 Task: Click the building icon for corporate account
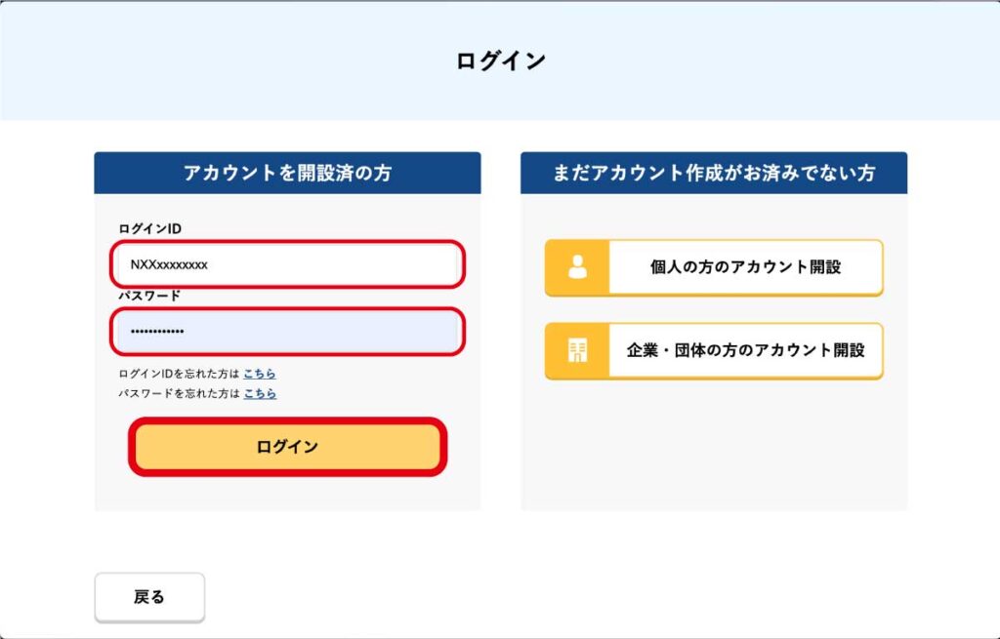[x=577, y=350]
